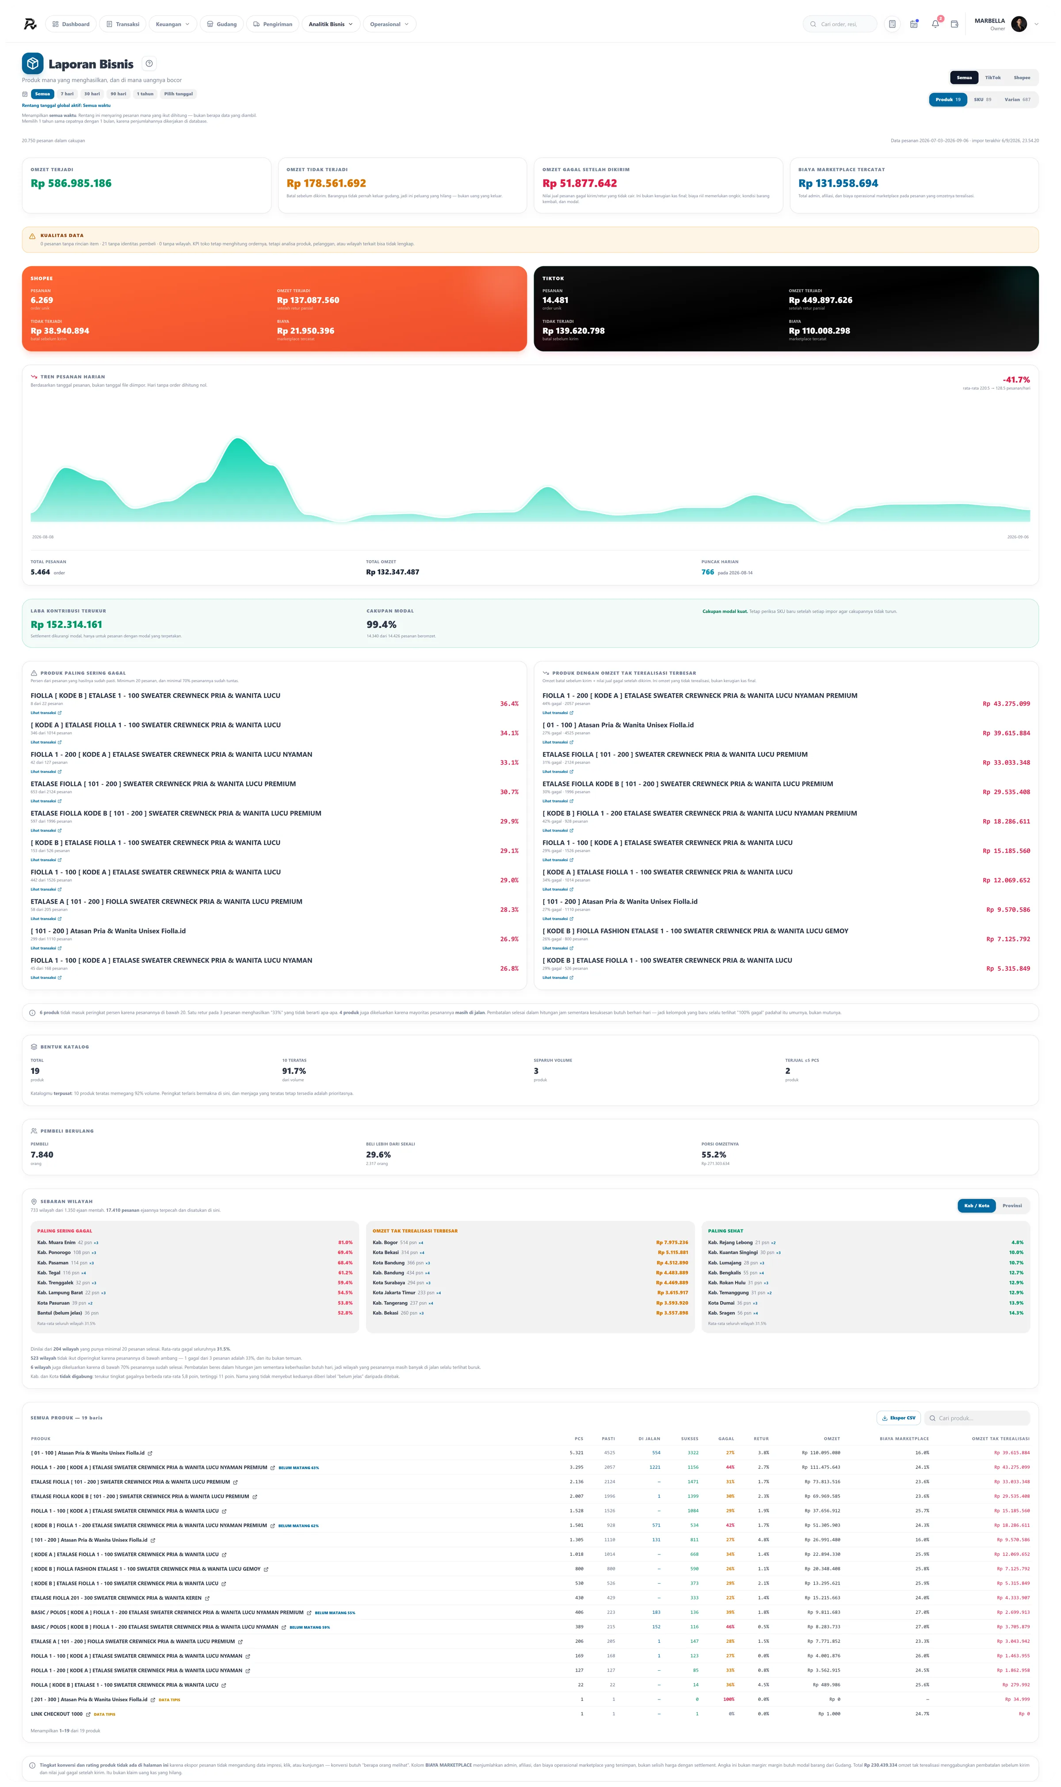Open the help icon beside Laporan Bisnis
The height and width of the screenshot is (1787, 1061).
point(149,64)
